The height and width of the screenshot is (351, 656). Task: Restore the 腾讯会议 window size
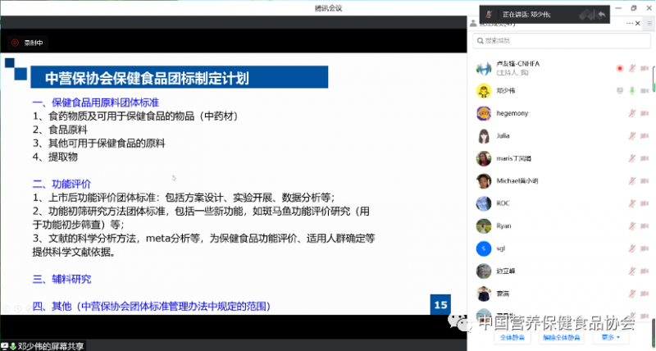click(x=634, y=8)
